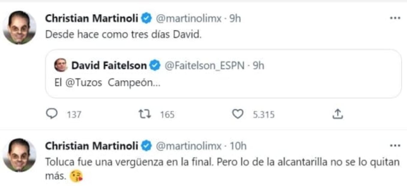Click David Faitelson's verified checkmark
407x186 pixels.
[x=155, y=64]
